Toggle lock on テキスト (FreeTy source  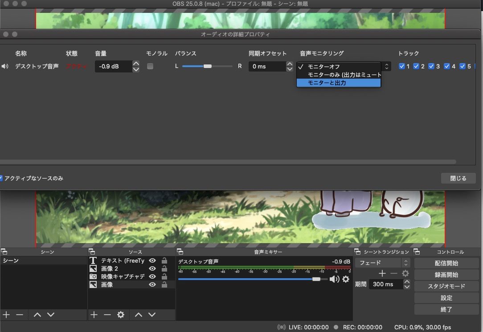point(164,260)
